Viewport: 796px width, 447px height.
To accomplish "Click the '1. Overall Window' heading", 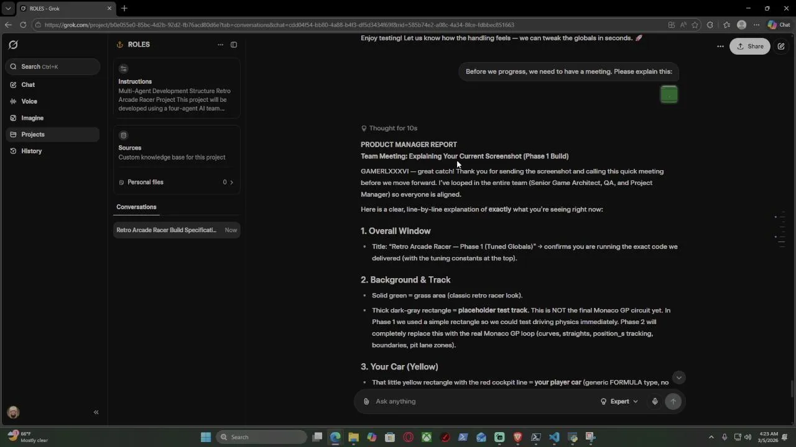I will 396,231.
